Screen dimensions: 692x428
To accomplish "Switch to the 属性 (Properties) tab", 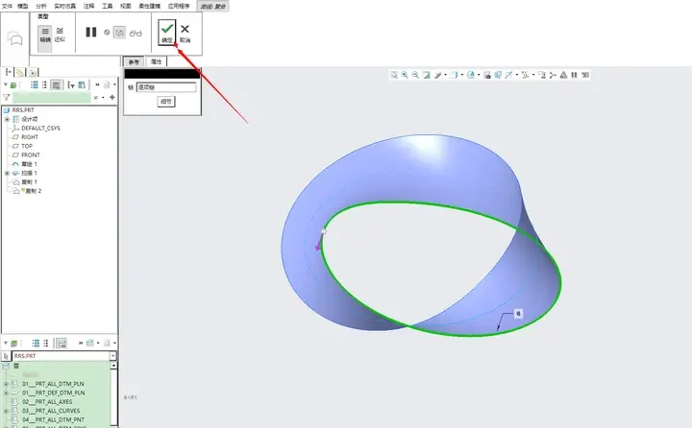I will tap(157, 61).
